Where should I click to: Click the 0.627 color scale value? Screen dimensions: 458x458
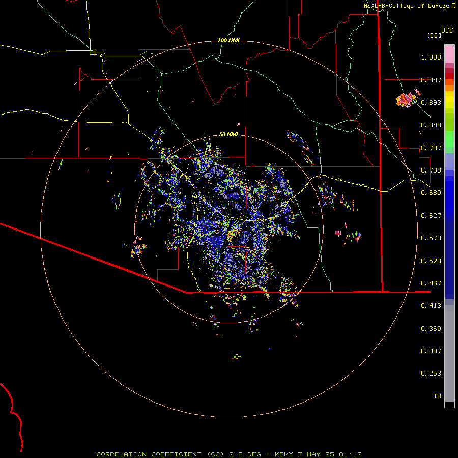(431, 216)
